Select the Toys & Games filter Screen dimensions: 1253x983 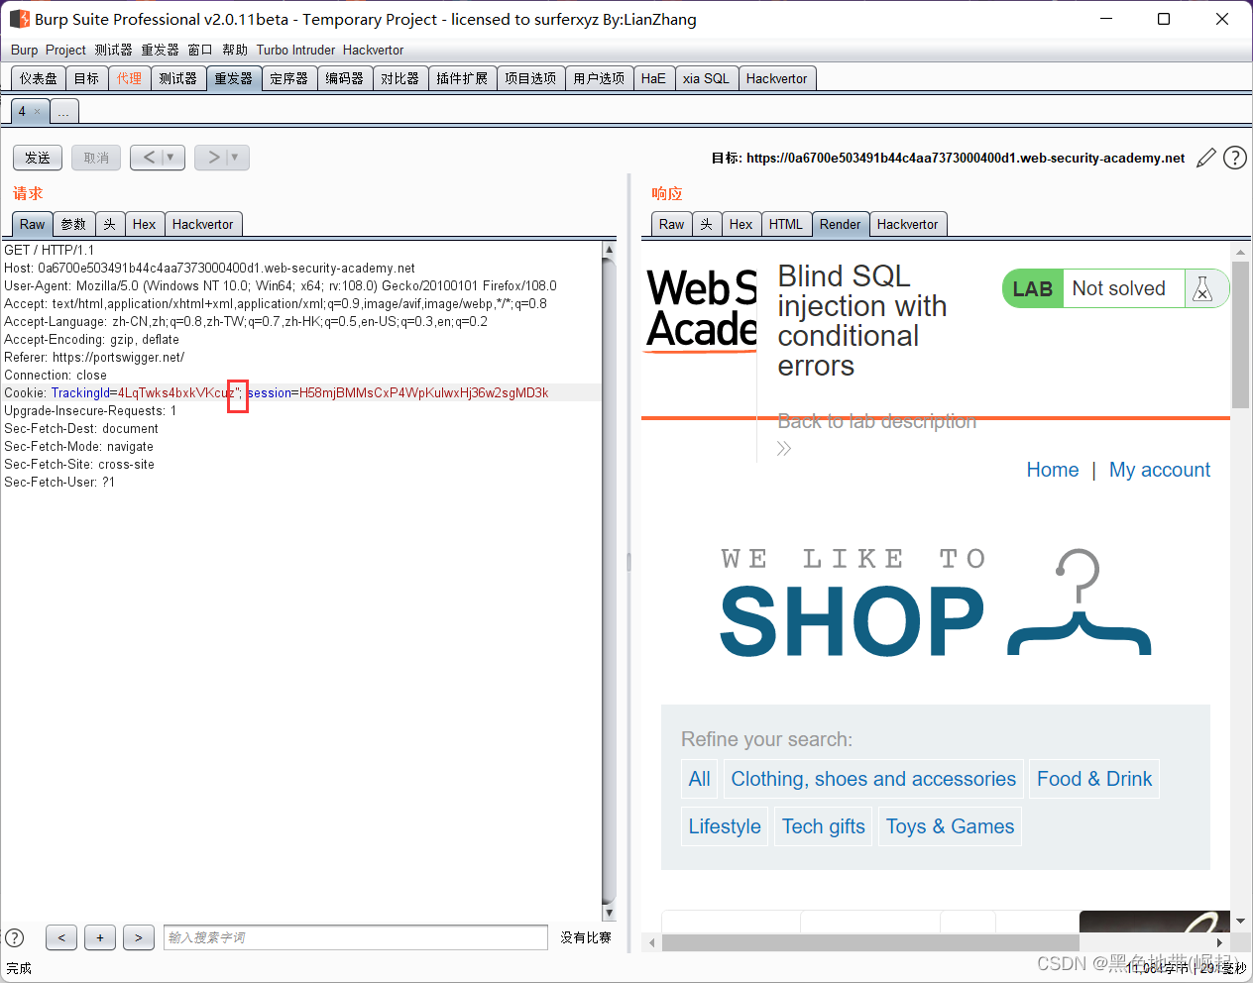[x=950, y=826]
